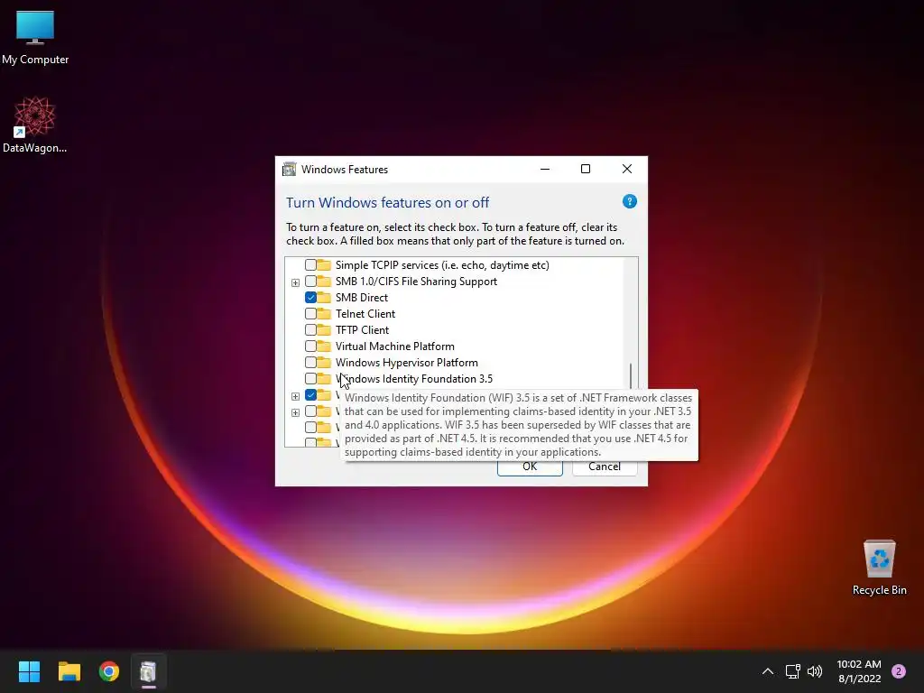Select the Telnet Client feature label
Image resolution: width=924 pixels, height=693 pixels.
point(365,313)
